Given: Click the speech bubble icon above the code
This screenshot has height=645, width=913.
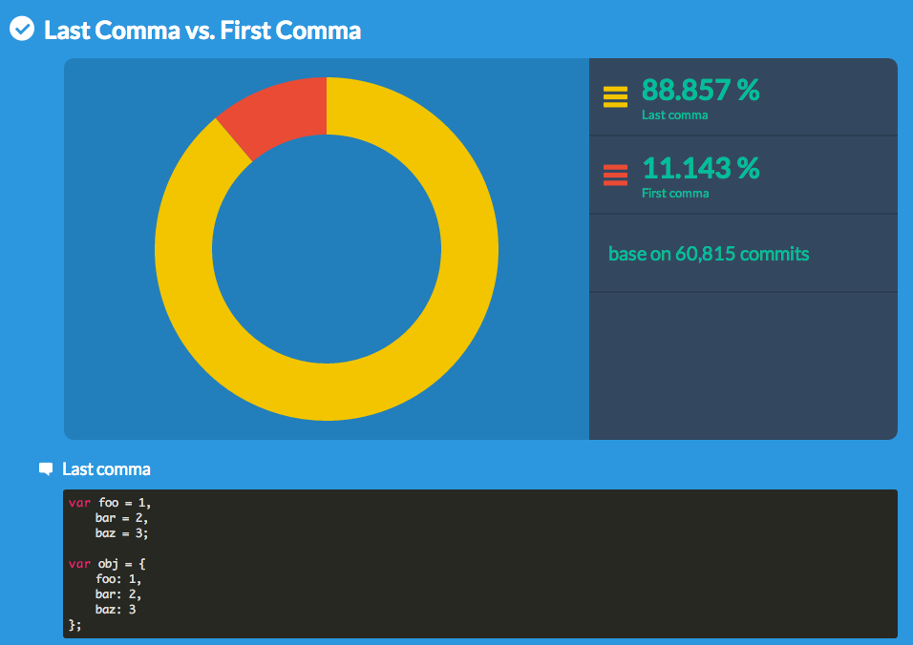Looking at the screenshot, I should (46, 468).
